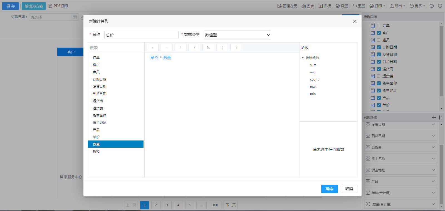
Task: Add a new indicator with plus icon
Action: (434, 117)
